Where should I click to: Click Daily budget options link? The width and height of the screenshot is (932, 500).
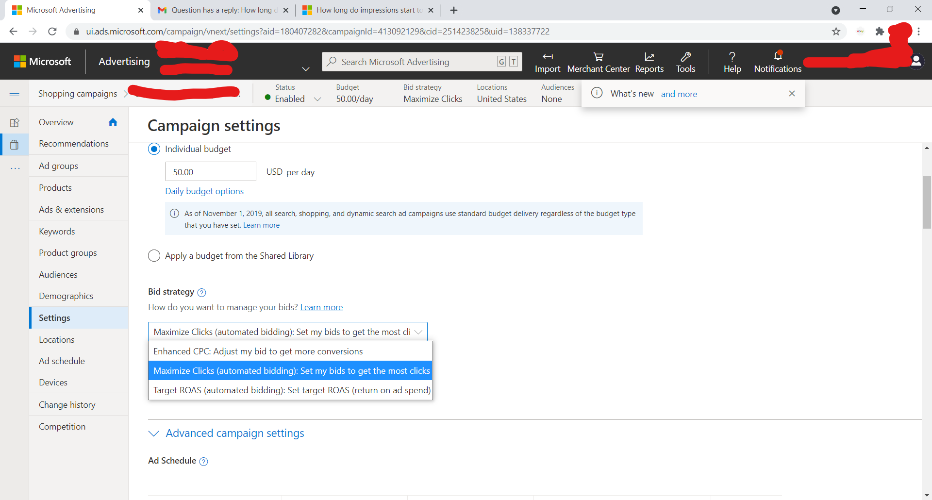pos(204,191)
